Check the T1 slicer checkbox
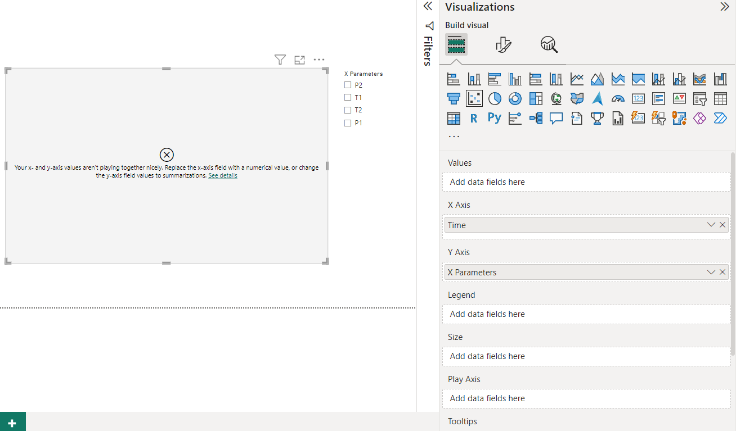The image size is (736, 431). tap(348, 97)
